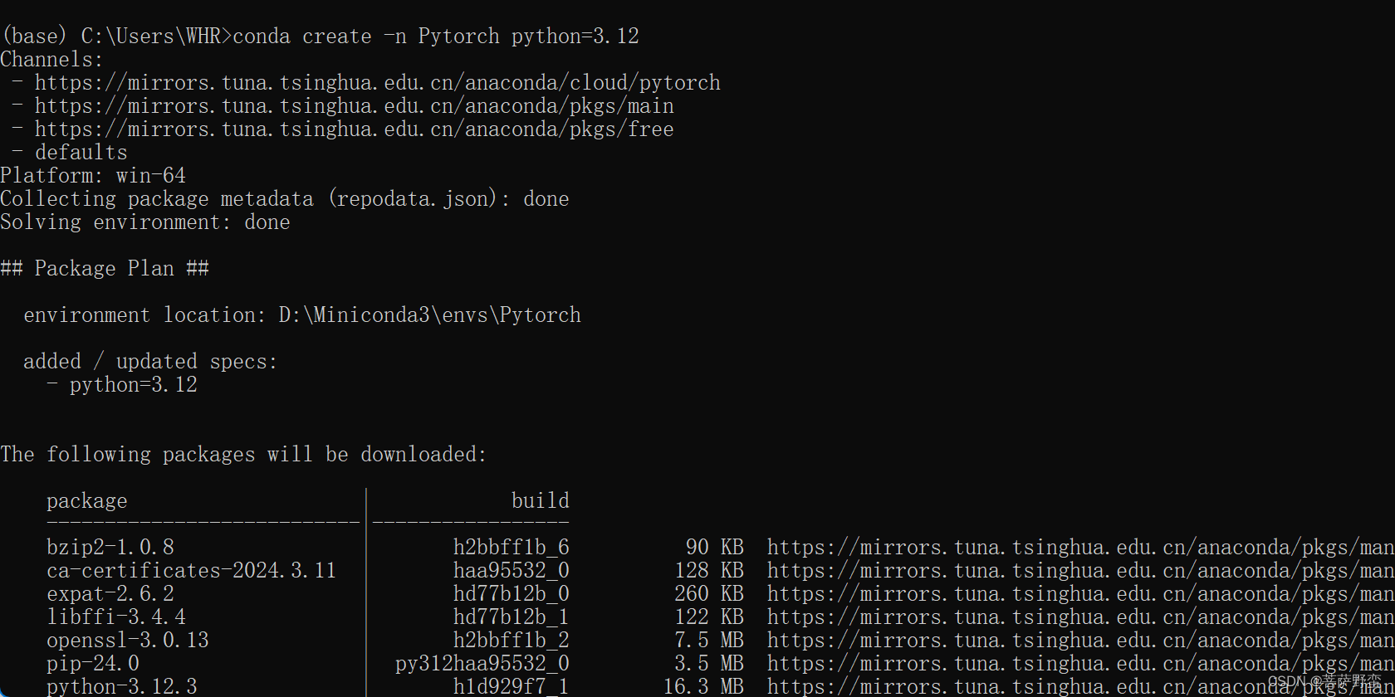The image size is (1395, 697).
Task: Click the 'added / updated specs:' line
Action: (x=150, y=362)
